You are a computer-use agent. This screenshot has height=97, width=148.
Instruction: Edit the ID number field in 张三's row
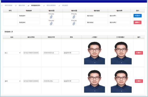click(x=31, y=53)
